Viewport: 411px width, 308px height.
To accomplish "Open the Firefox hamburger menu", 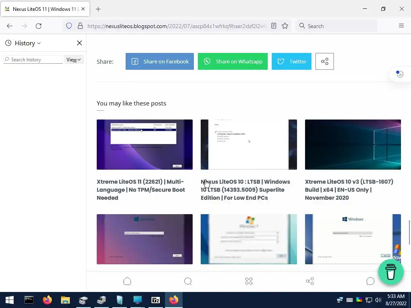I will pyautogui.click(x=401, y=26).
